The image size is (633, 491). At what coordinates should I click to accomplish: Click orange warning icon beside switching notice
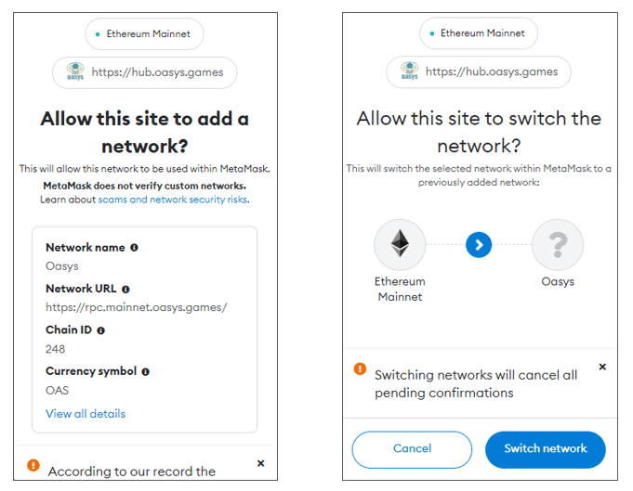tap(360, 369)
